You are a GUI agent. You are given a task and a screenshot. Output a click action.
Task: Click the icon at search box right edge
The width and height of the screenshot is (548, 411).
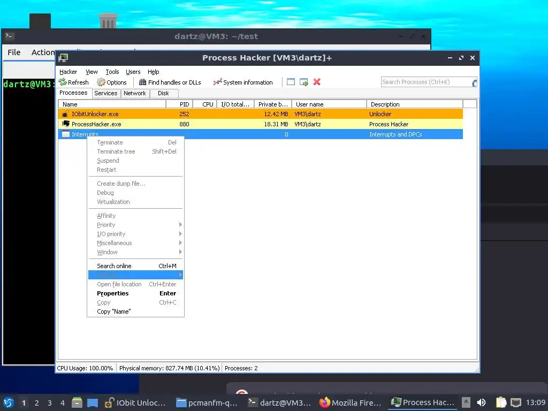[x=474, y=83]
